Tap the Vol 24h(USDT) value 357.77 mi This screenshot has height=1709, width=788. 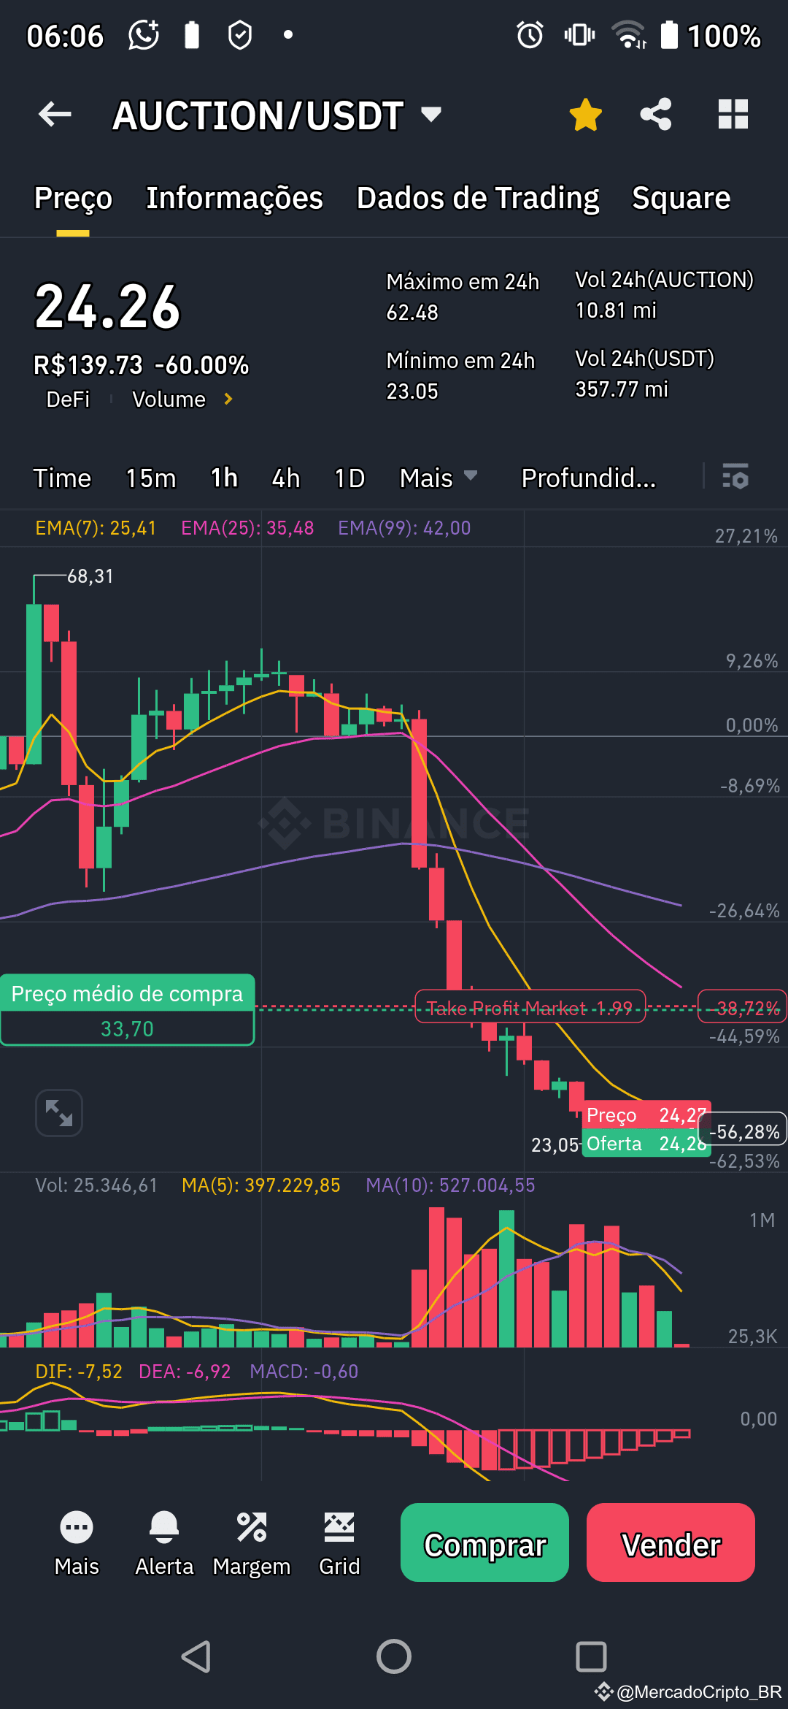pos(622,389)
